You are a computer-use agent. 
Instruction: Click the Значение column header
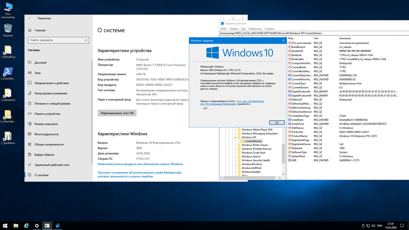point(368,38)
